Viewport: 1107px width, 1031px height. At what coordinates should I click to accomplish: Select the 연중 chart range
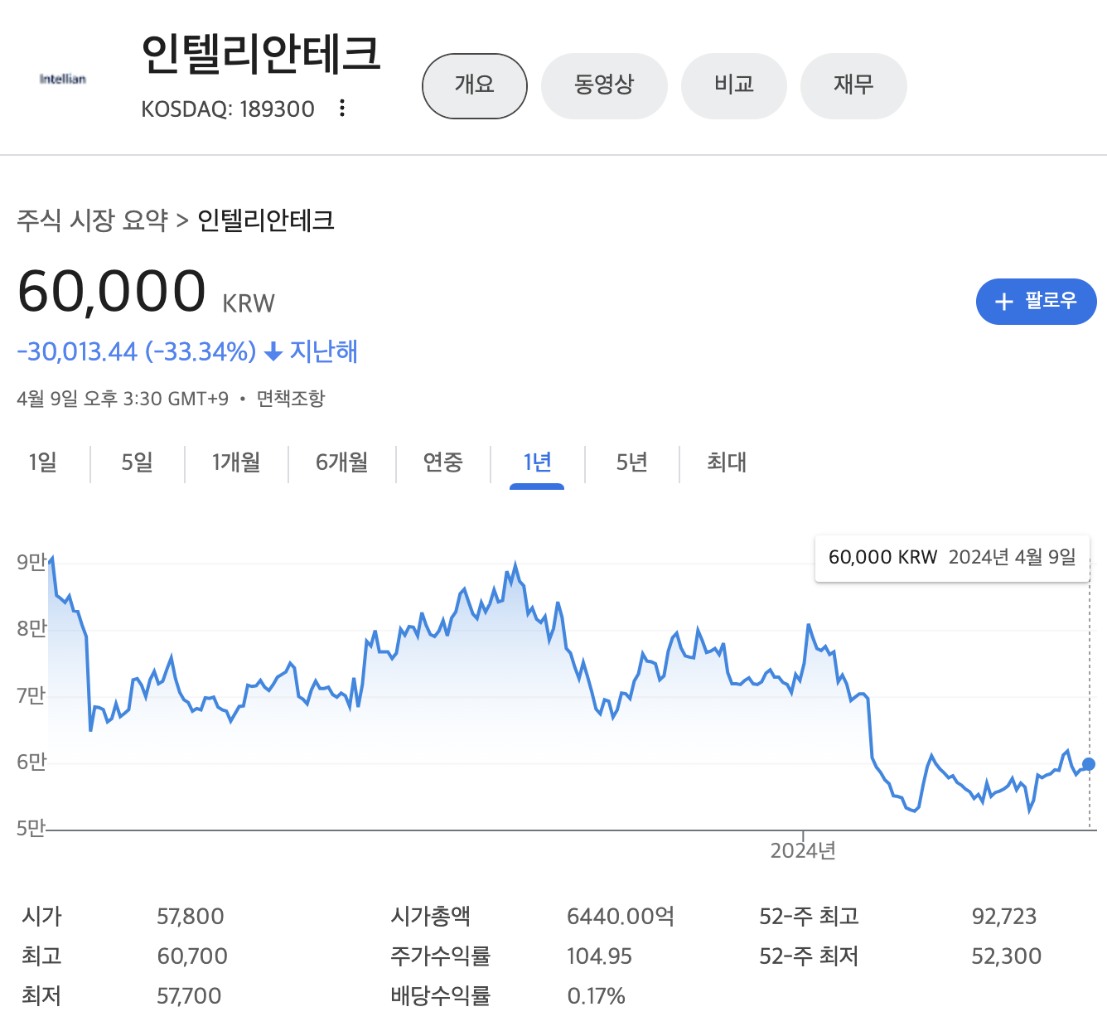pos(443,462)
